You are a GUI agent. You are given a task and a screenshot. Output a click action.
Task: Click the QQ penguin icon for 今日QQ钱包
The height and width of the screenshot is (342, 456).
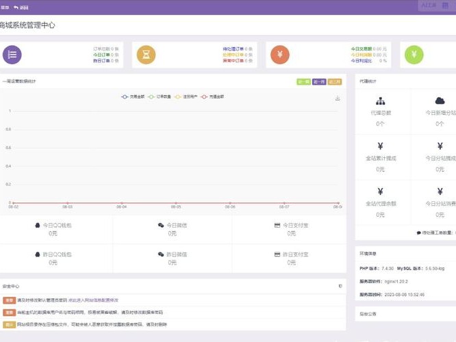click(x=38, y=225)
